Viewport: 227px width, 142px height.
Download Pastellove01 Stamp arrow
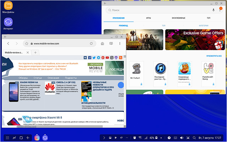[x=214, y=84]
